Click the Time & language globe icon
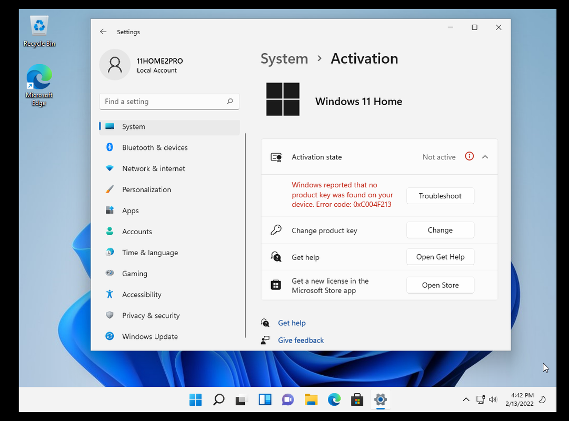Image resolution: width=569 pixels, height=421 pixels. coord(109,252)
